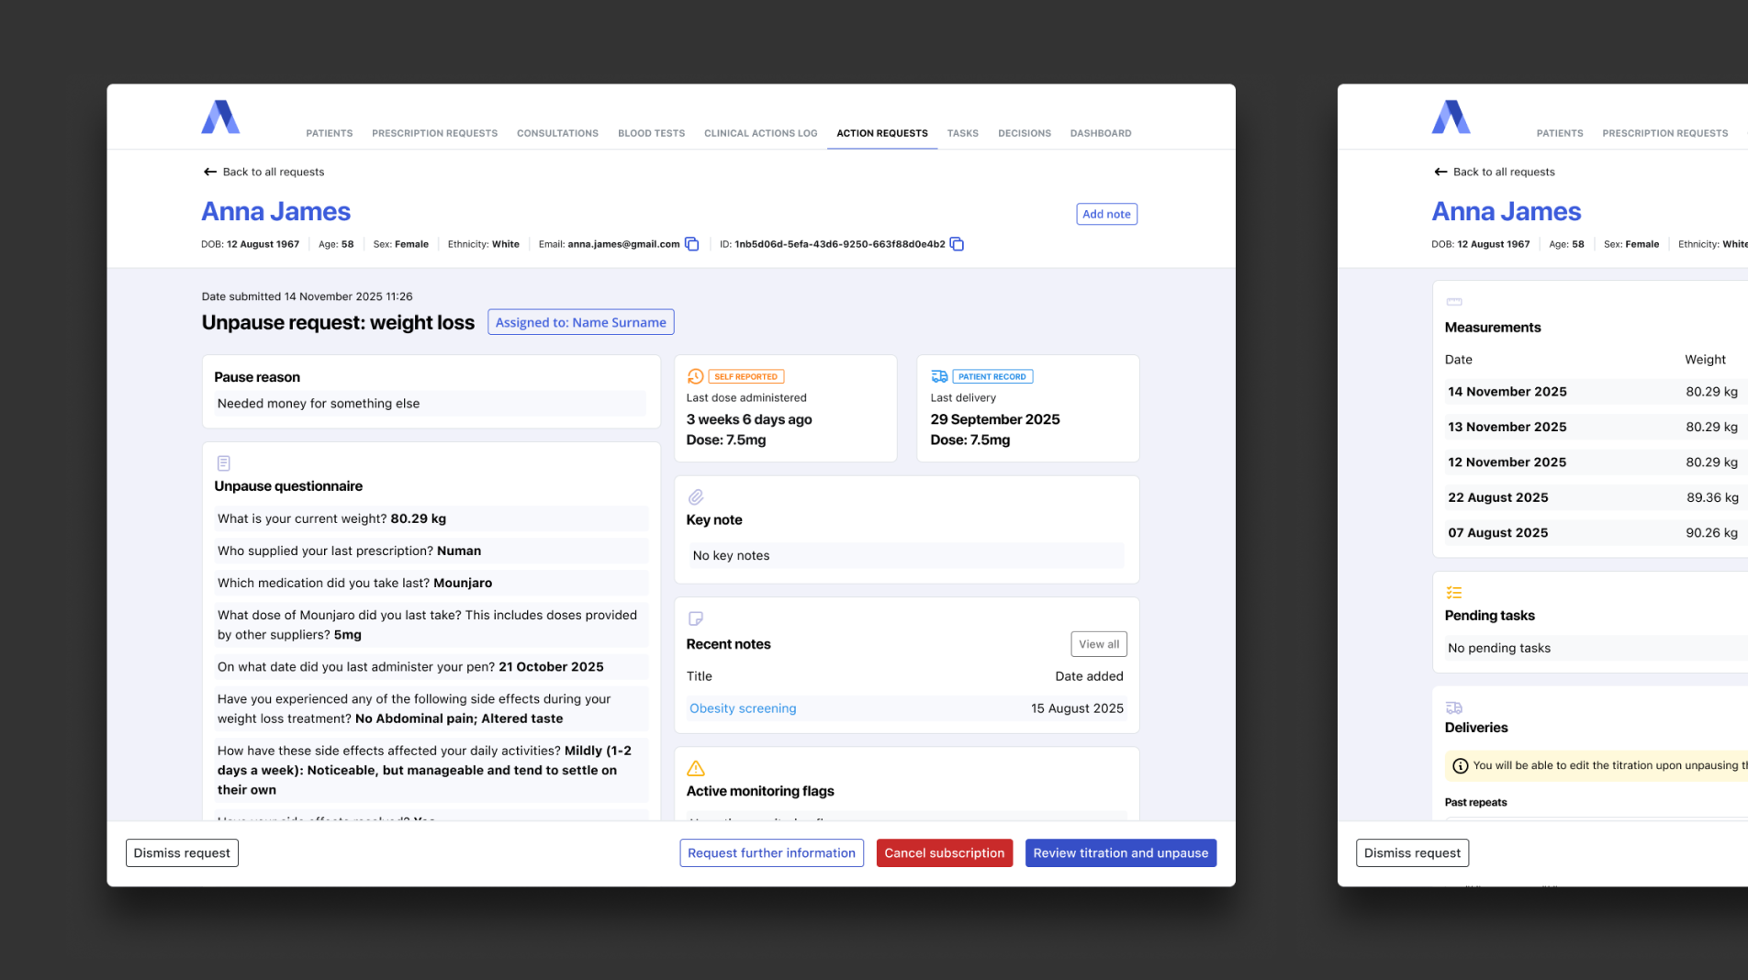Viewport: 1748px width, 980px height.
Task: Select the Action Requests tab
Action: click(882, 133)
